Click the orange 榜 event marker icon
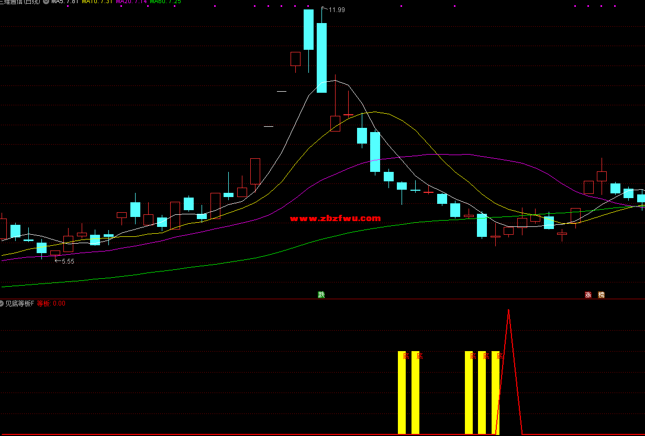645x436 pixels. 601,295
